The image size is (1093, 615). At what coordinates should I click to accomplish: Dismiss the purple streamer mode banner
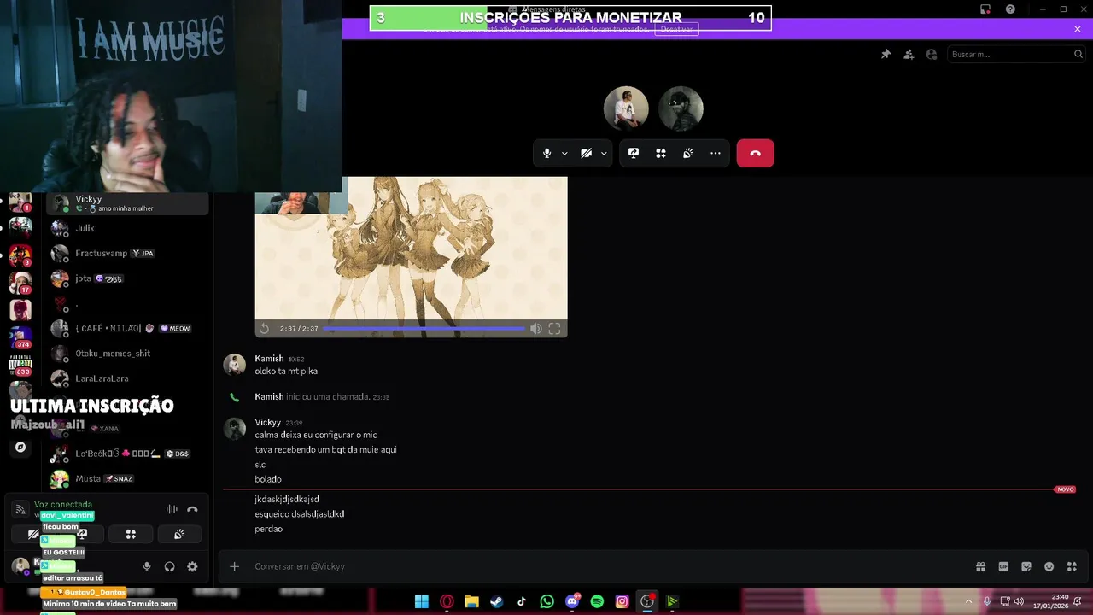(1078, 29)
